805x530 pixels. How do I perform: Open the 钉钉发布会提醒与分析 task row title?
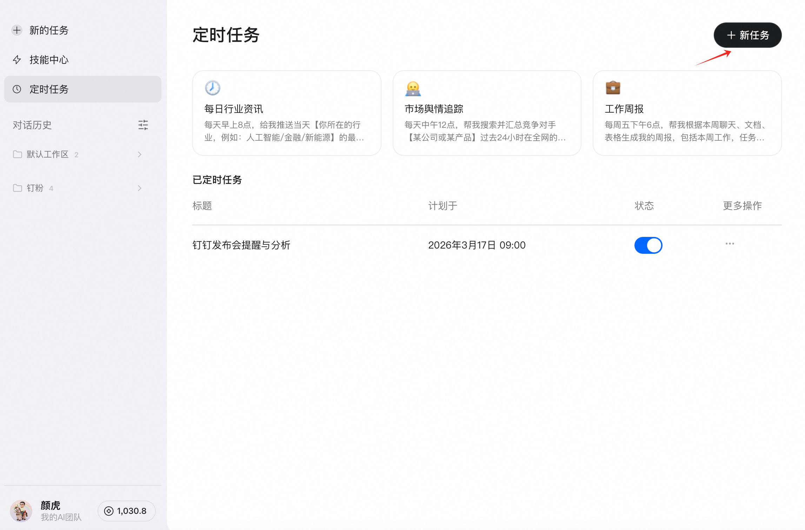241,245
